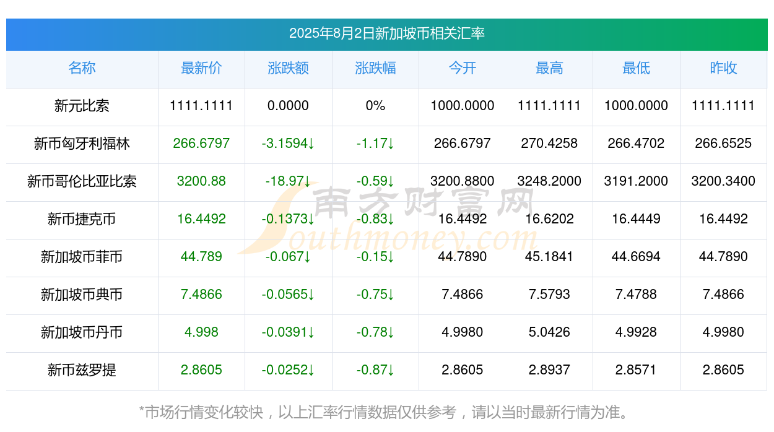774x432 pixels.
Task: Click the 新币捷克币 row name
Action: [x=82, y=219]
